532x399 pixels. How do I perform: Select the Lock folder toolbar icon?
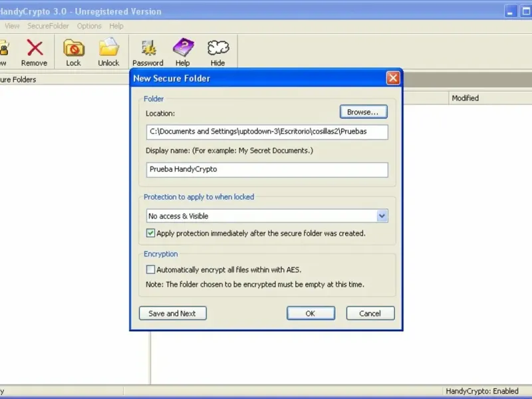(x=74, y=48)
